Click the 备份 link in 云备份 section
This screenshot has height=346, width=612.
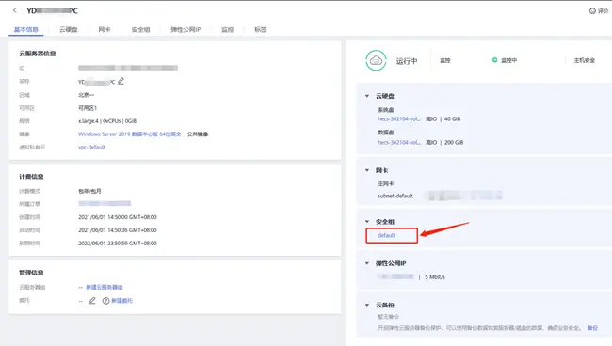(x=592, y=328)
